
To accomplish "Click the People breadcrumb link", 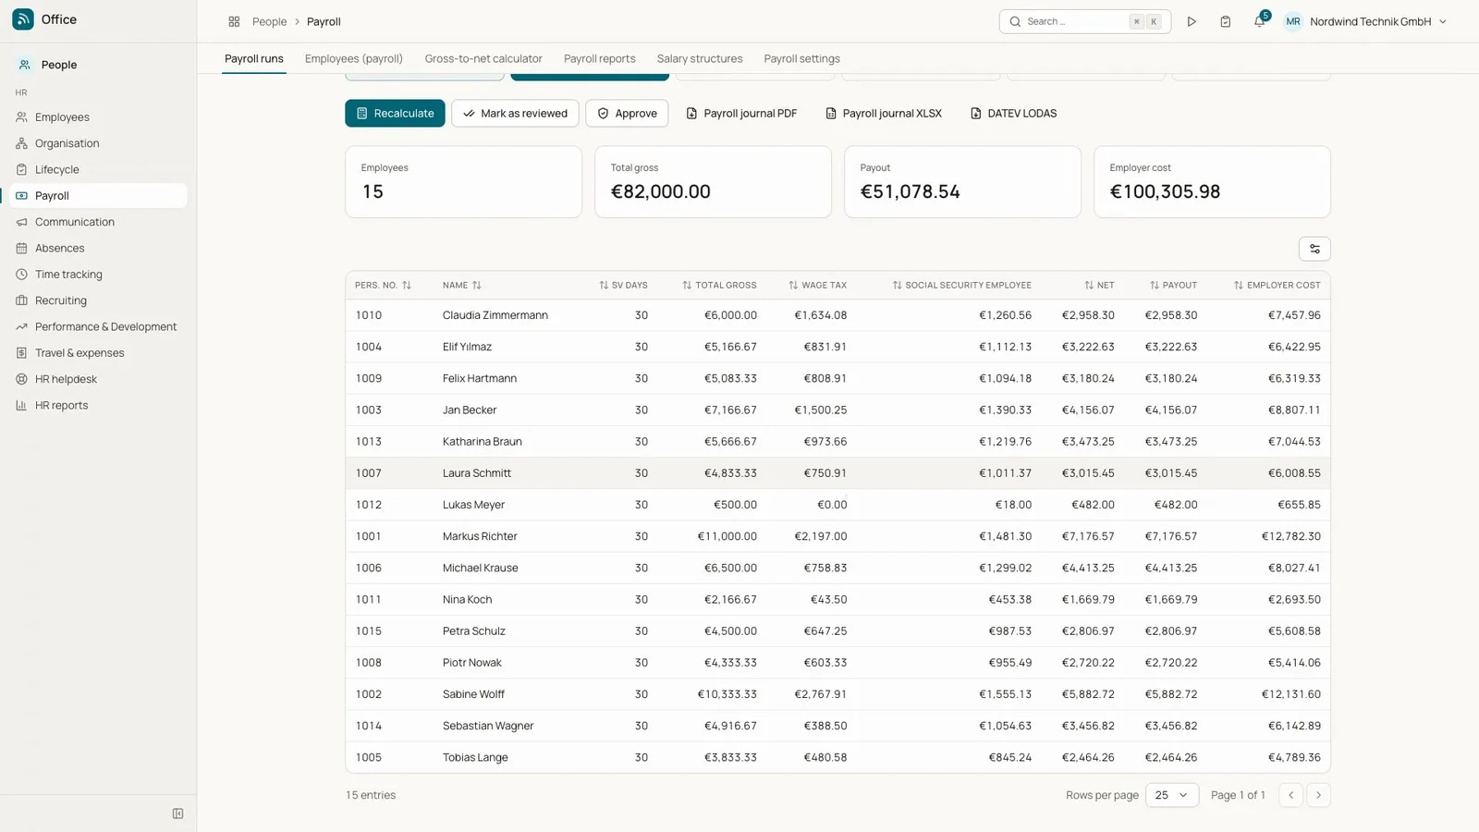I will [269, 21].
